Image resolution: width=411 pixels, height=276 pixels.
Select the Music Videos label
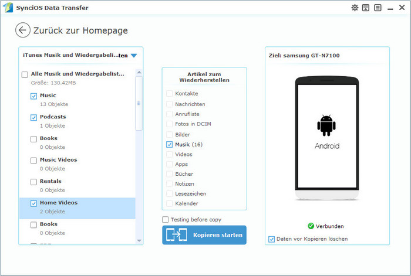point(59,159)
